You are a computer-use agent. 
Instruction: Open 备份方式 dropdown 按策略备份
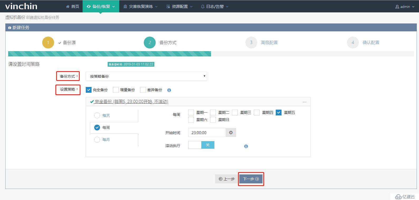point(146,76)
